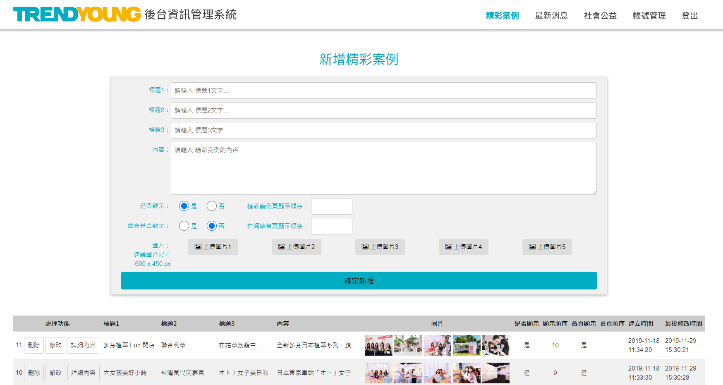This screenshot has height=385, width=723.
Task: Delete row 11 with 刪除 button
Action: coord(34,345)
